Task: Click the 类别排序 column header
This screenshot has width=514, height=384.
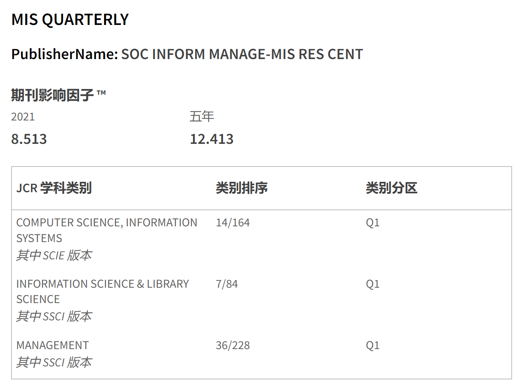Action: 241,188
